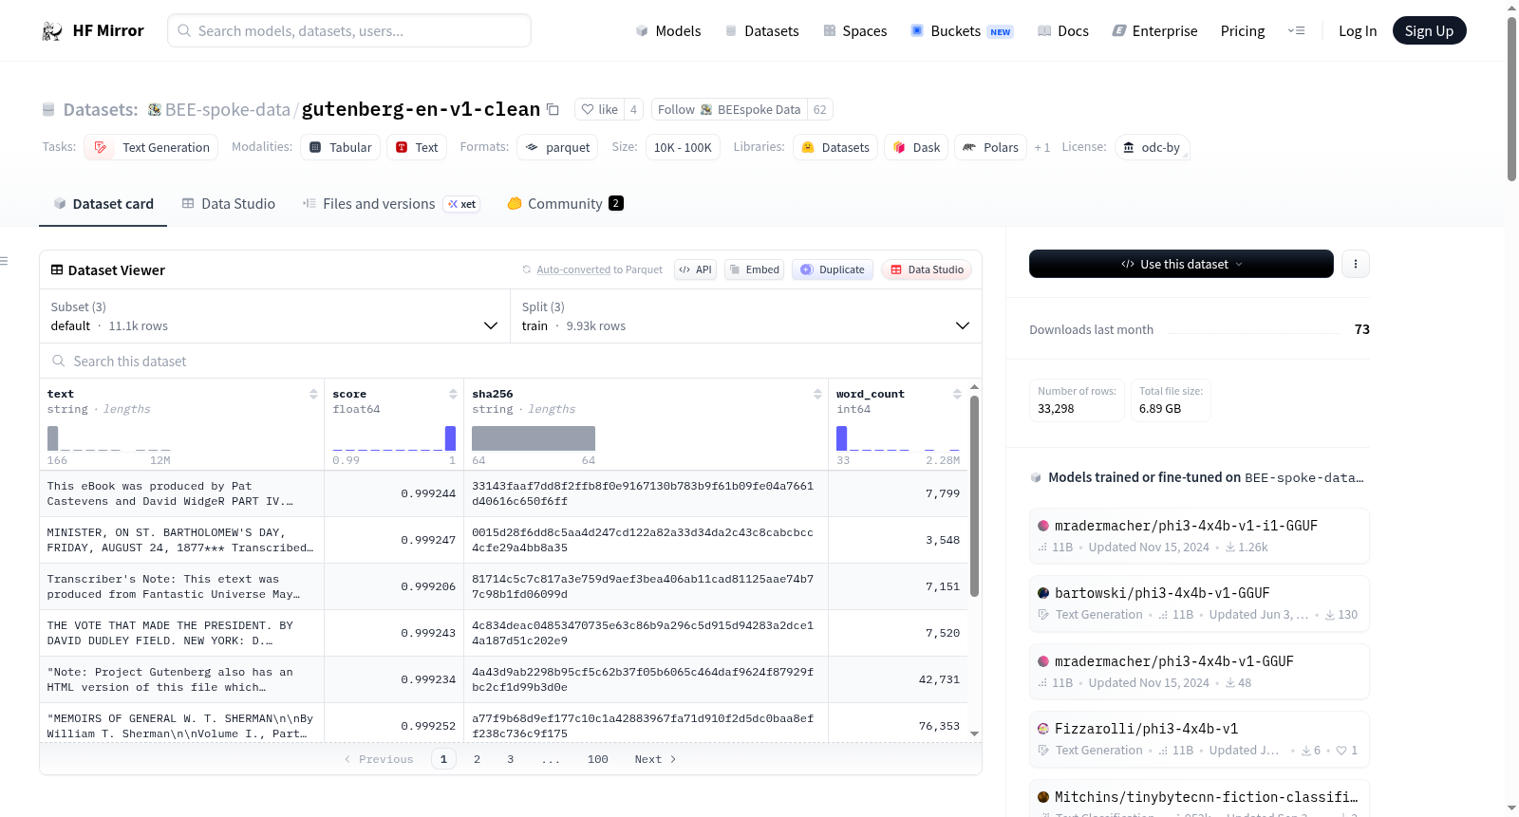Open the Community tab
Viewport: 1519px width, 817px height.
(566, 204)
